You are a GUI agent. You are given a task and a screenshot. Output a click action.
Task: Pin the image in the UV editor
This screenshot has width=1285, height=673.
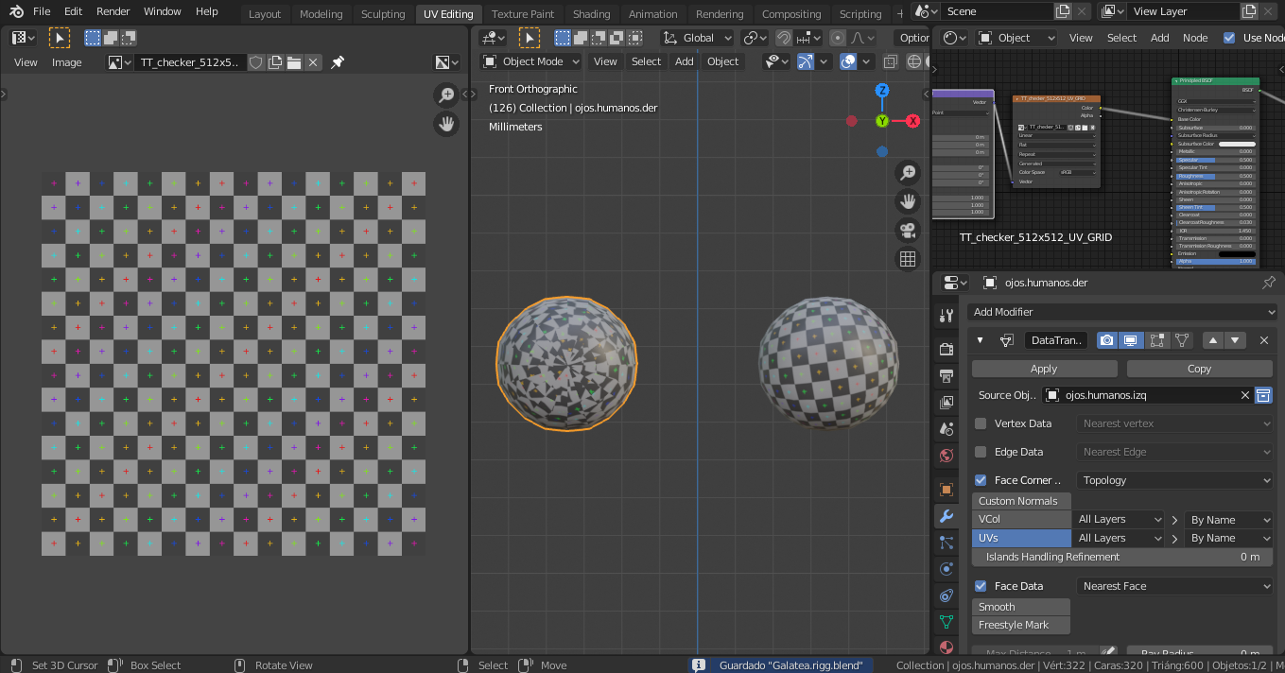[338, 62]
